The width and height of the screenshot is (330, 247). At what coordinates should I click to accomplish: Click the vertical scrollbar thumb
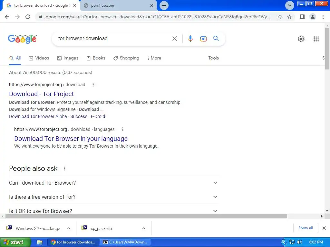(x=327, y=49)
